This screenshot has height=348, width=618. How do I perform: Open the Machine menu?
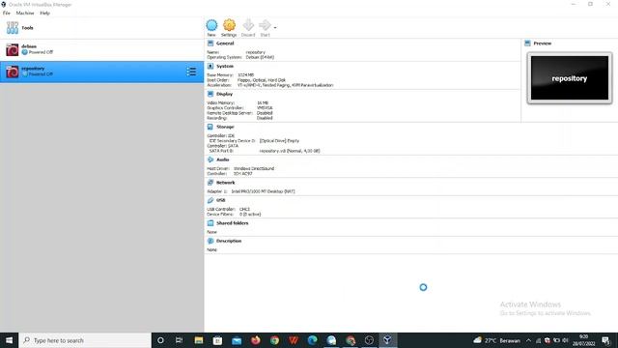pyautogui.click(x=25, y=13)
